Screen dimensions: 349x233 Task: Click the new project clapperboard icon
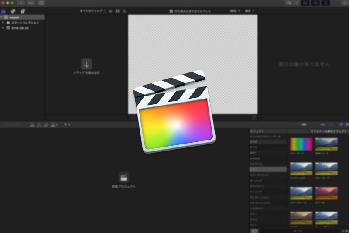(x=124, y=177)
